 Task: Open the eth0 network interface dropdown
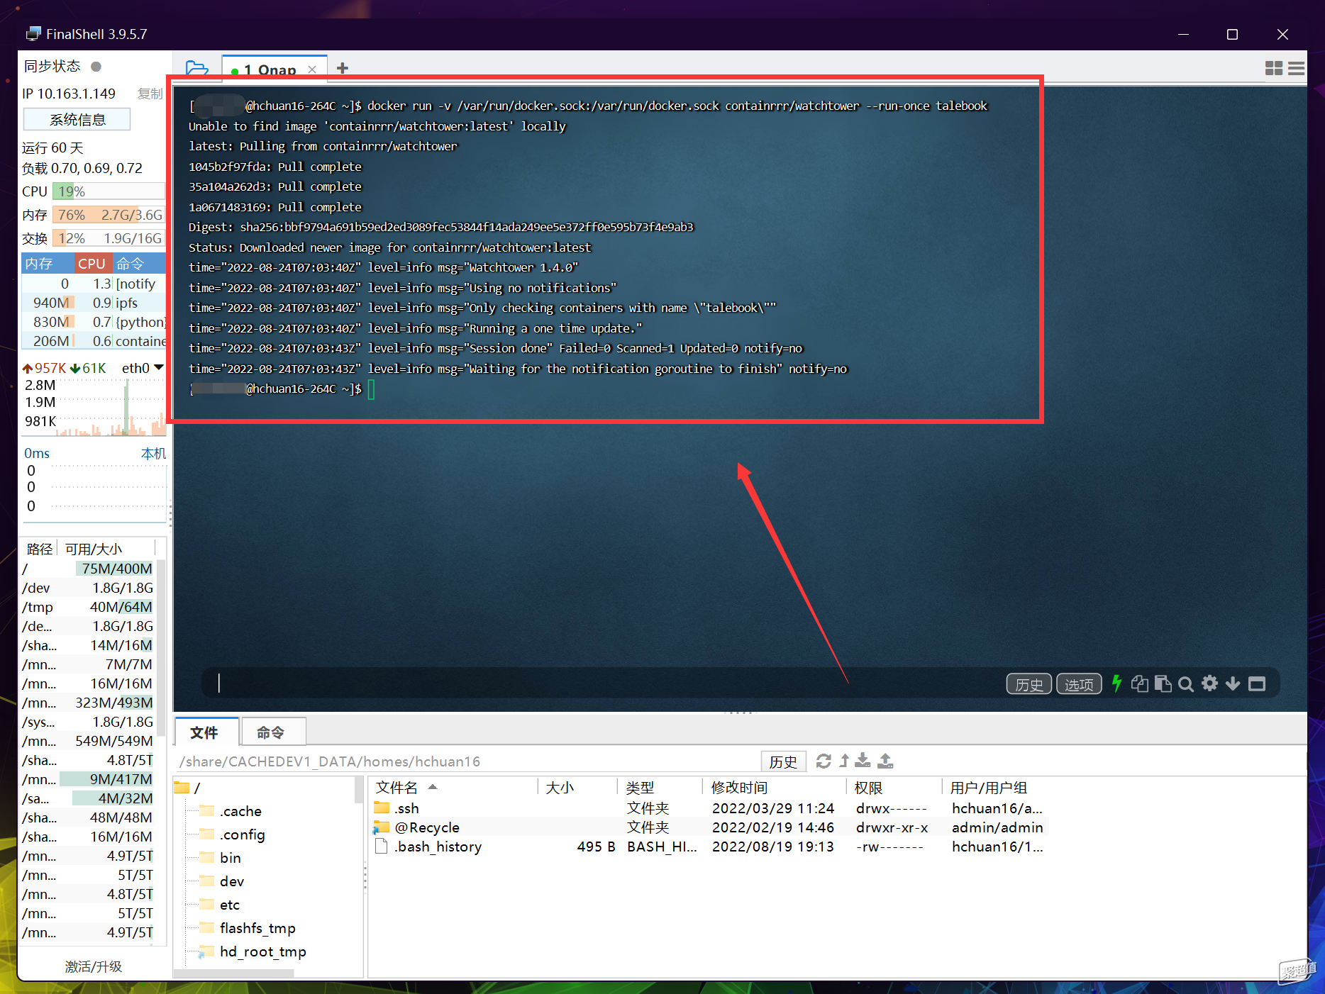point(159,367)
